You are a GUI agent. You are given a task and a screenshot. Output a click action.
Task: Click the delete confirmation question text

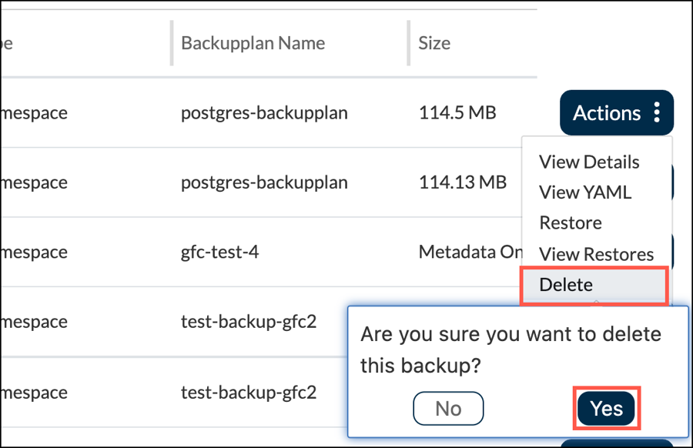pos(511,349)
